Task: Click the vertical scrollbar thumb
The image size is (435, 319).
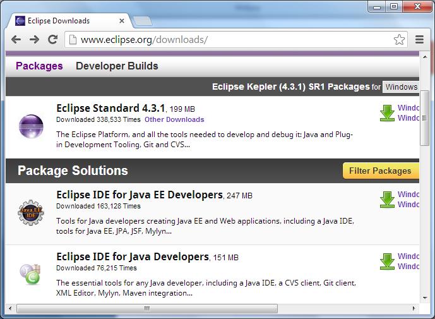Action: (x=424, y=118)
